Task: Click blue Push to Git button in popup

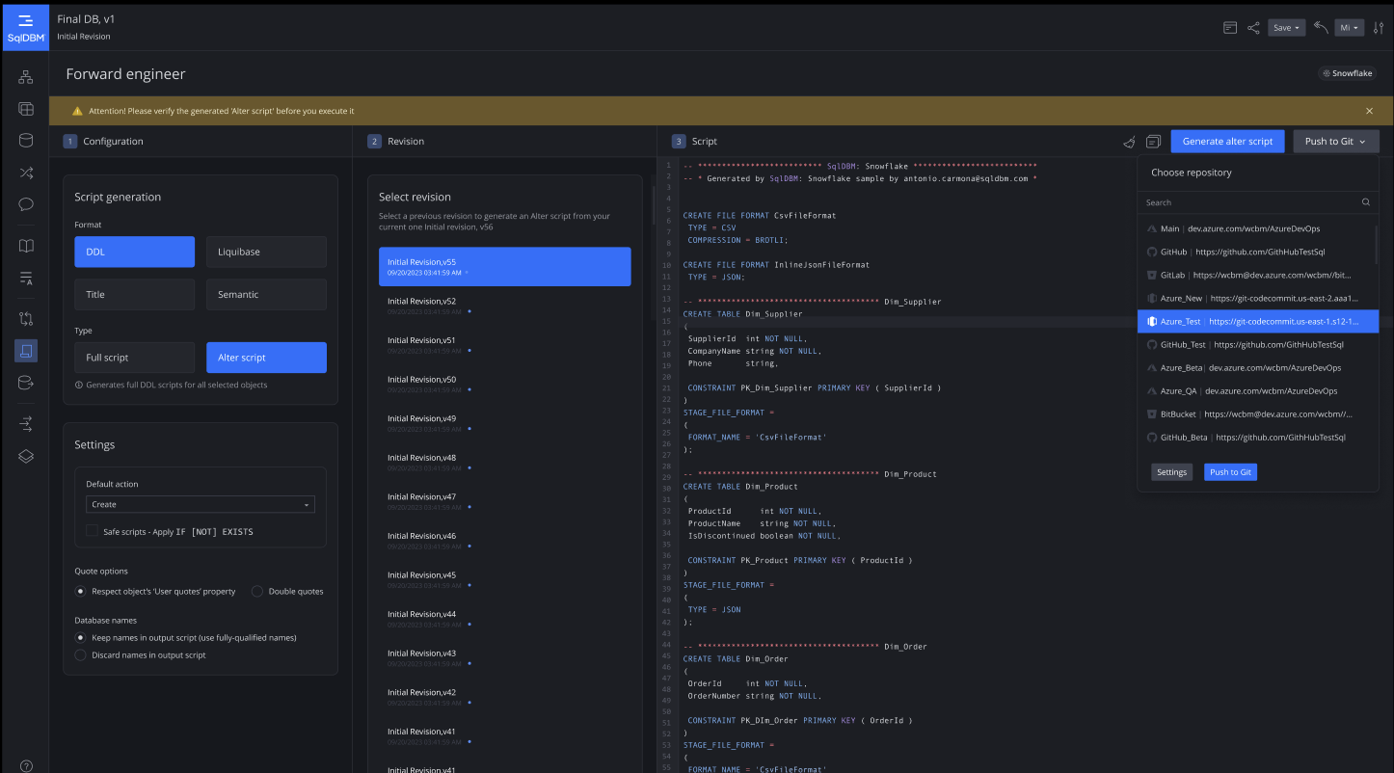Action: coord(1230,472)
